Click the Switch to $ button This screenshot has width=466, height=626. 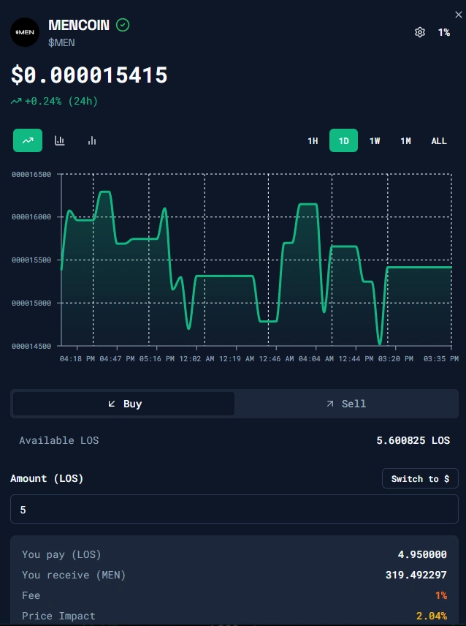(420, 478)
